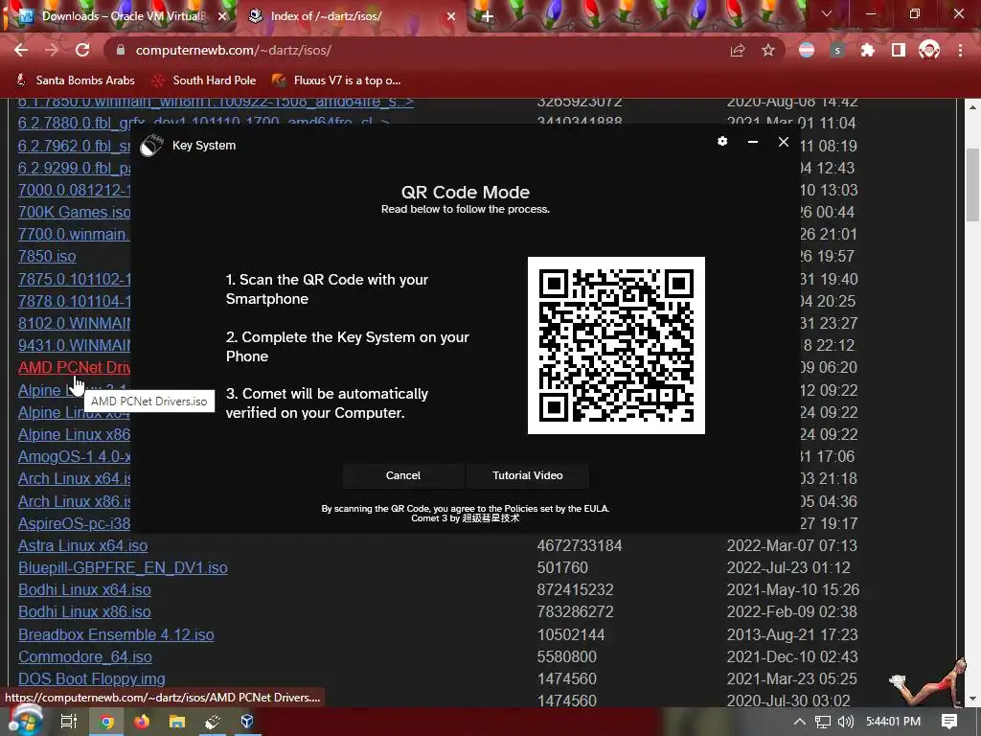Click the Cancel button in Key System

(403, 475)
